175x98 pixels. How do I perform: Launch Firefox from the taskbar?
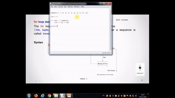[x=36, y=96]
